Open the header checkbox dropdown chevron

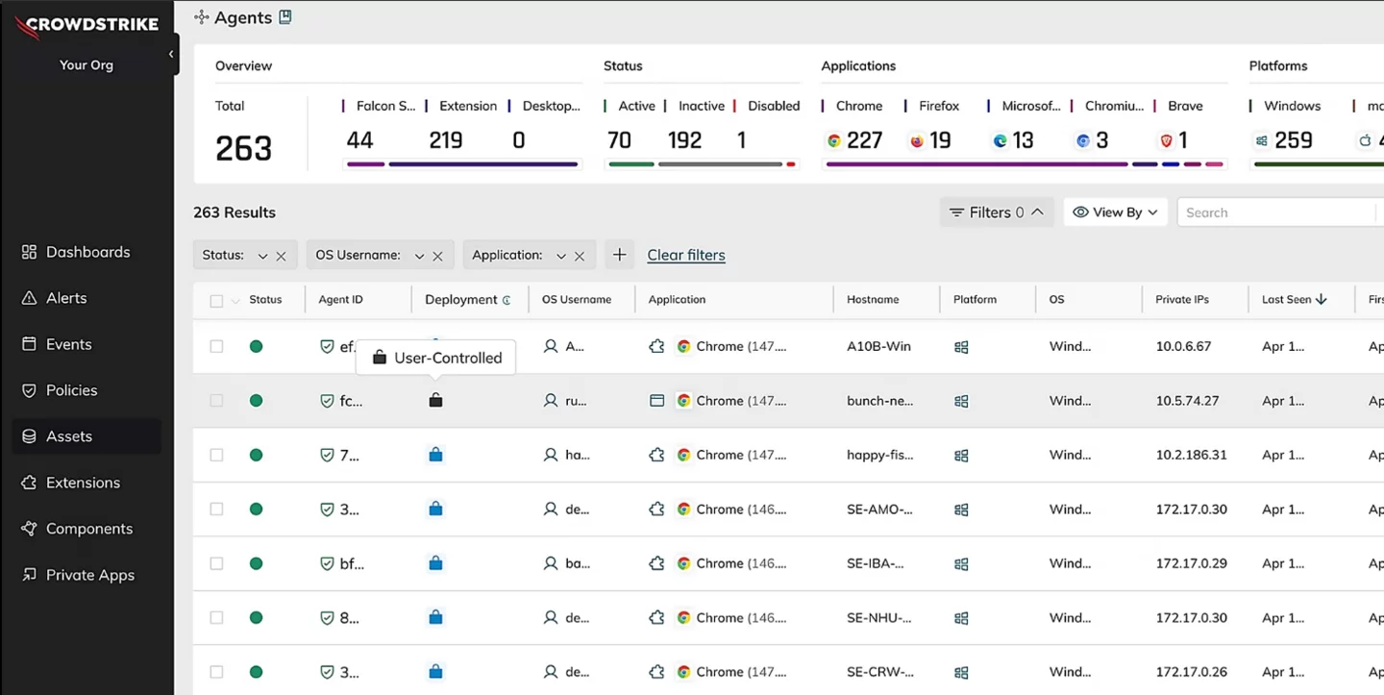235,301
